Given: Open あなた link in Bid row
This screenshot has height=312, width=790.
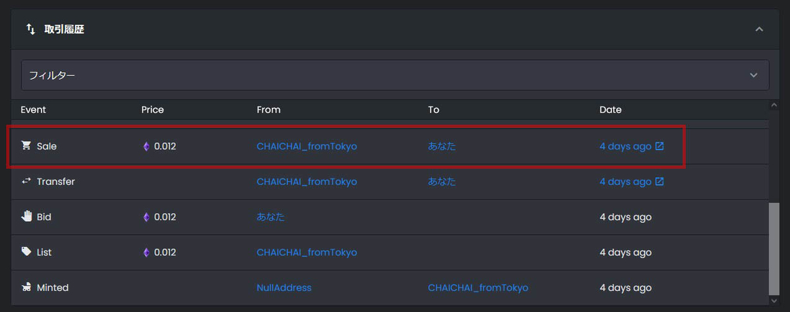Looking at the screenshot, I should (x=271, y=217).
